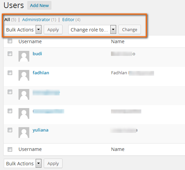Tick the checkbox next to budi
This screenshot has height=170, width=185.
[10, 54]
